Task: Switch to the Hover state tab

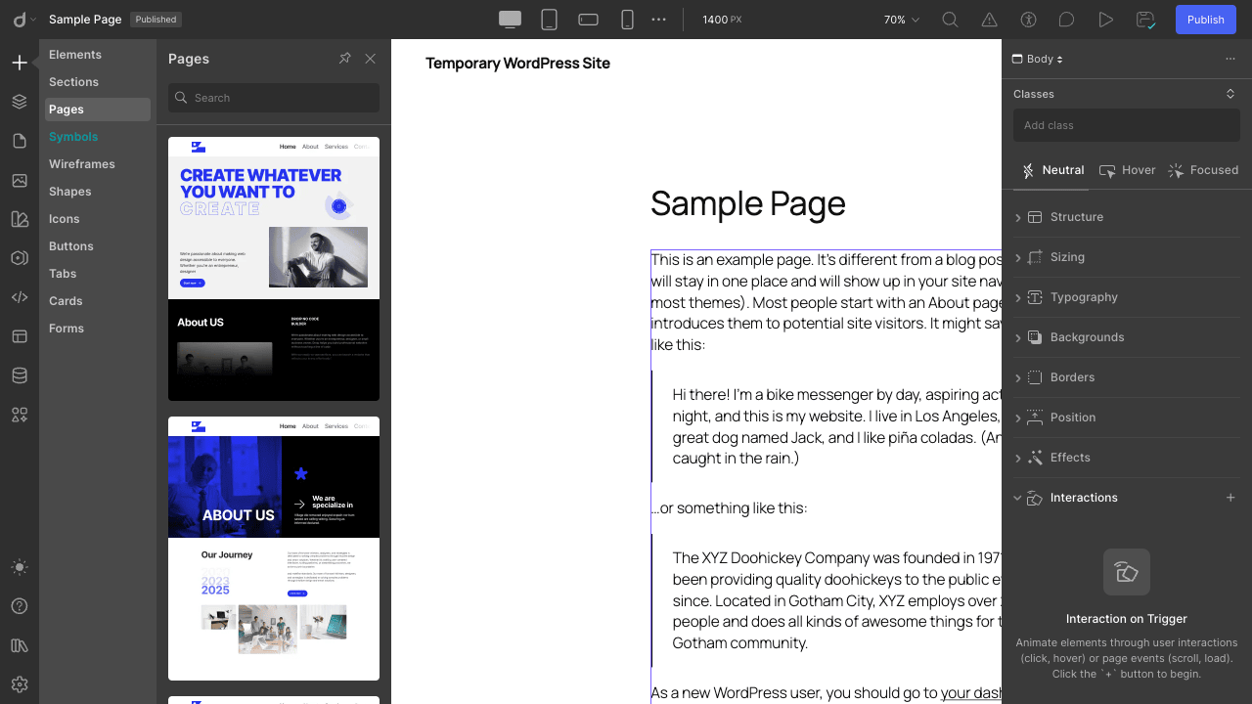Action: 1127,170
